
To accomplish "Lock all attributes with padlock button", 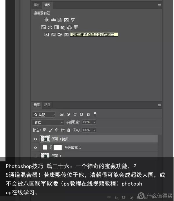I will point(69,130).
